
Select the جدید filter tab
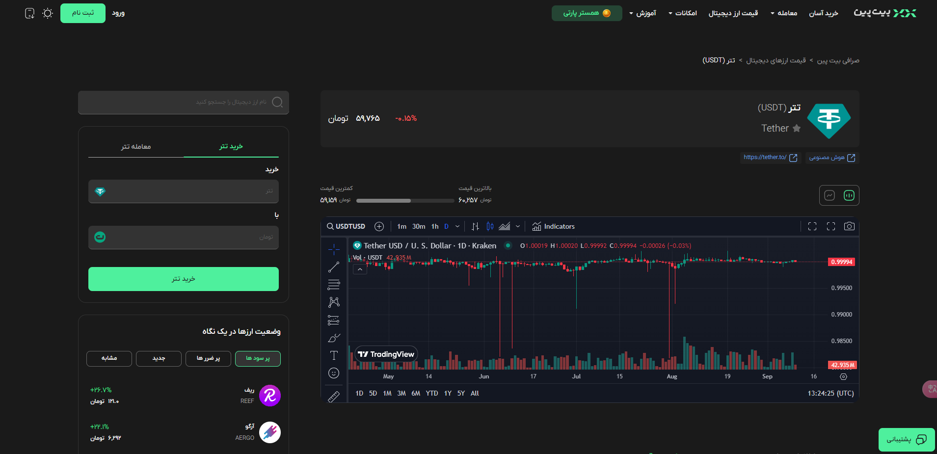(x=159, y=358)
